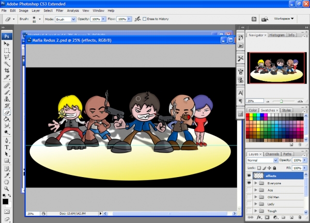Select the Eraser tool in toolbox

point(7,113)
